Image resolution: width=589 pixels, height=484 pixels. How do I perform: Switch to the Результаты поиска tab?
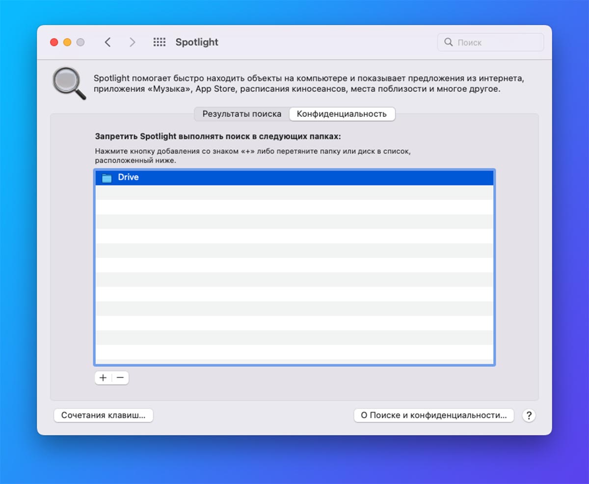[242, 114]
